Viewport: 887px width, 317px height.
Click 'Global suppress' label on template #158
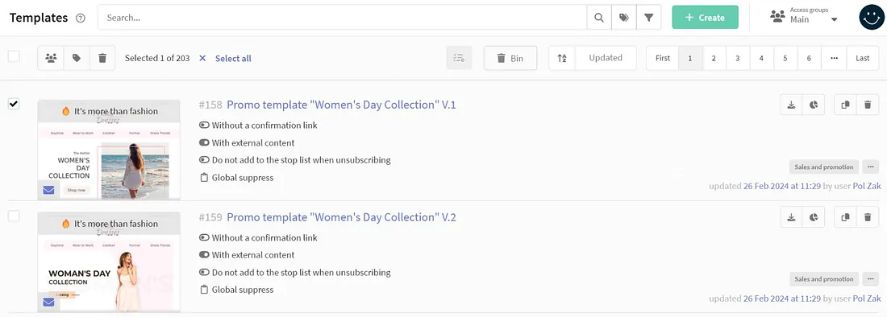243,178
